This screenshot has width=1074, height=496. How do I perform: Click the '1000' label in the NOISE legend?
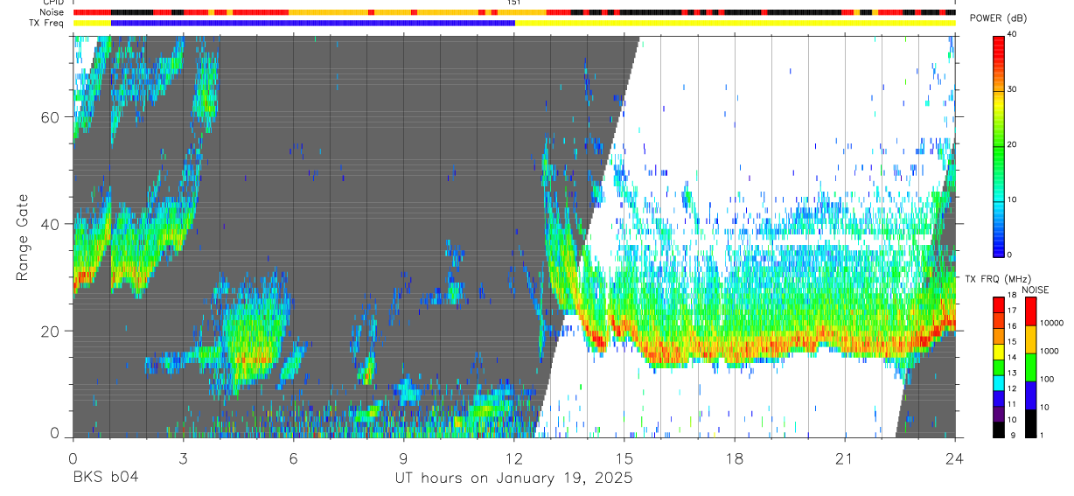[1050, 351]
